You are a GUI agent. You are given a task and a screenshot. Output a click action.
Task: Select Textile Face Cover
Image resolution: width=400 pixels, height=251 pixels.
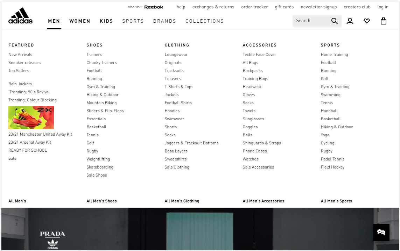coord(259,55)
